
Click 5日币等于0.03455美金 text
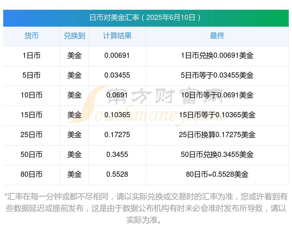[217, 75]
